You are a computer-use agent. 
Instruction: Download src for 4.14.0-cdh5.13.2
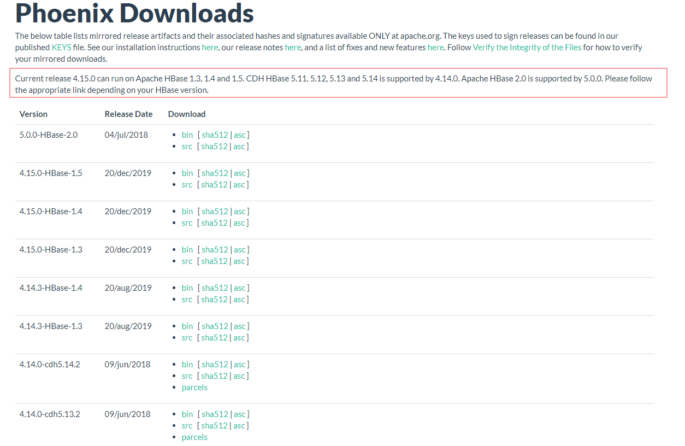[187, 426]
